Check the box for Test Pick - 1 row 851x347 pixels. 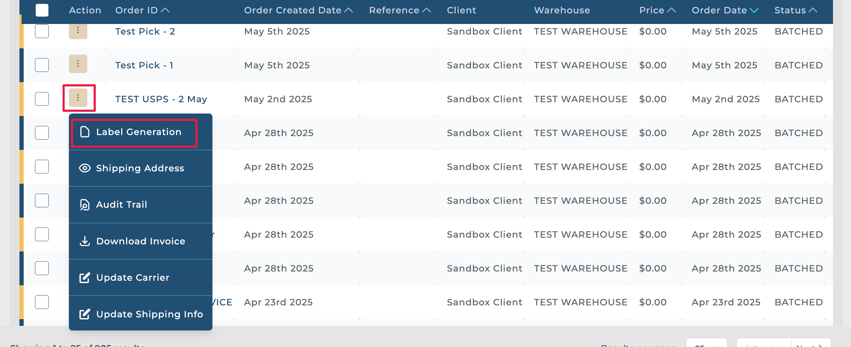42,65
